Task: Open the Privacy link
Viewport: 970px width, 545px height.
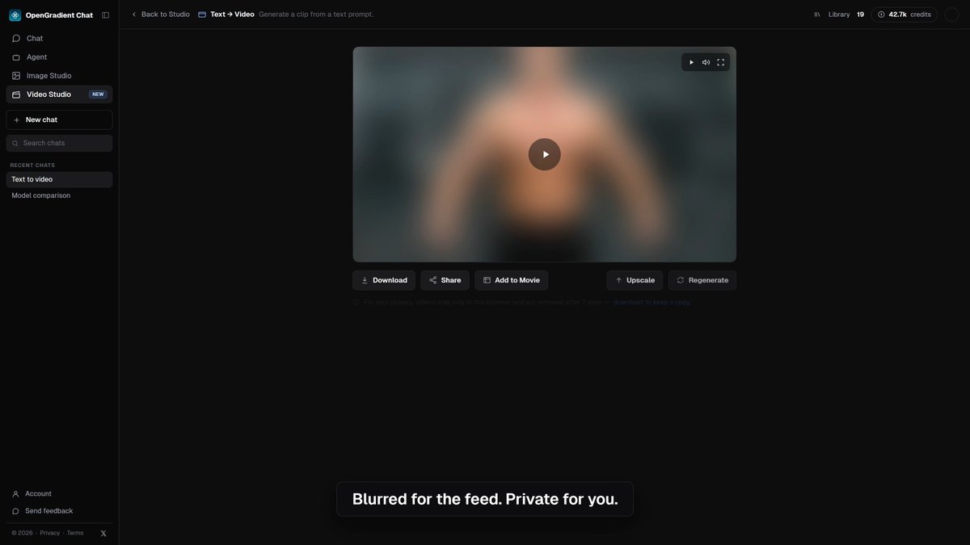Action: 49,533
